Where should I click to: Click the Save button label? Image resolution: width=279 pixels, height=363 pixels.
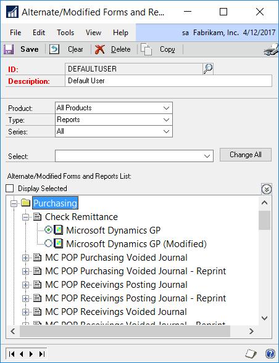[30, 49]
